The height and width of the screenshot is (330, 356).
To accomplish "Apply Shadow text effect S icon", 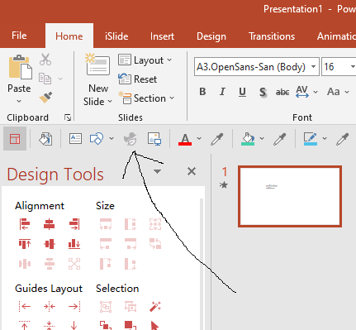I will [x=263, y=92].
